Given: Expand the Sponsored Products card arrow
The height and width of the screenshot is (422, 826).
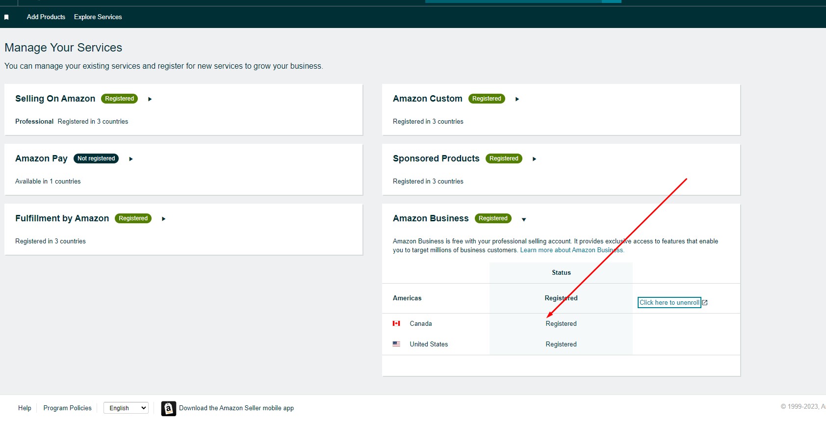Looking at the screenshot, I should [534, 159].
